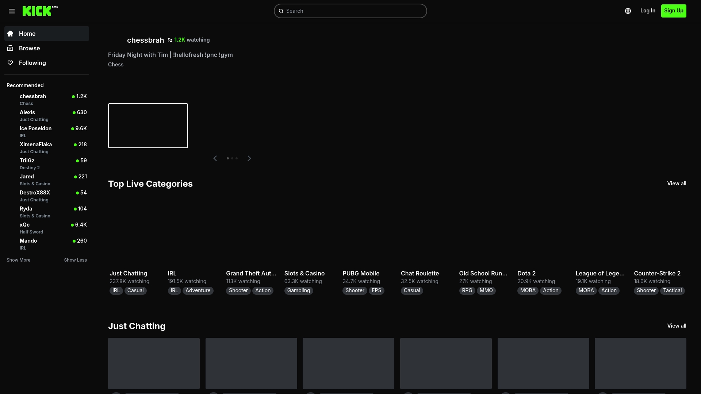Click the Browse icon in sidebar
The width and height of the screenshot is (701, 394).
pyautogui.click(x=11, y=48)
